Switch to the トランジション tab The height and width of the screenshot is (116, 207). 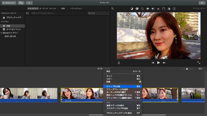76,9
